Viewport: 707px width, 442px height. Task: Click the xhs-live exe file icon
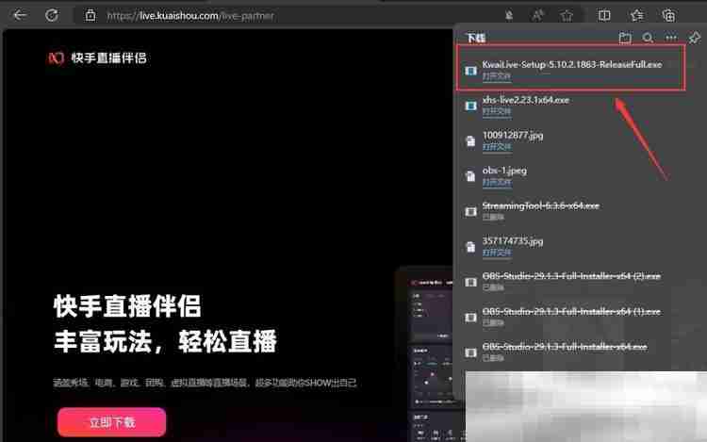[x=470, y=106]
